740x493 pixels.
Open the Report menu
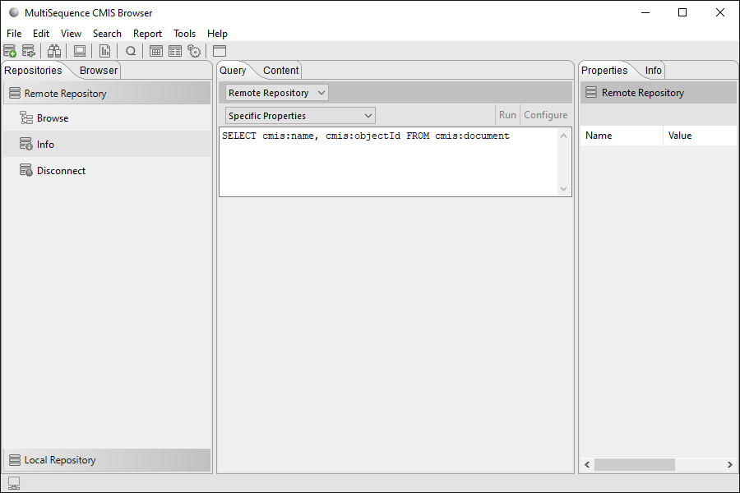pyautogui.click(x=147, y=34)
